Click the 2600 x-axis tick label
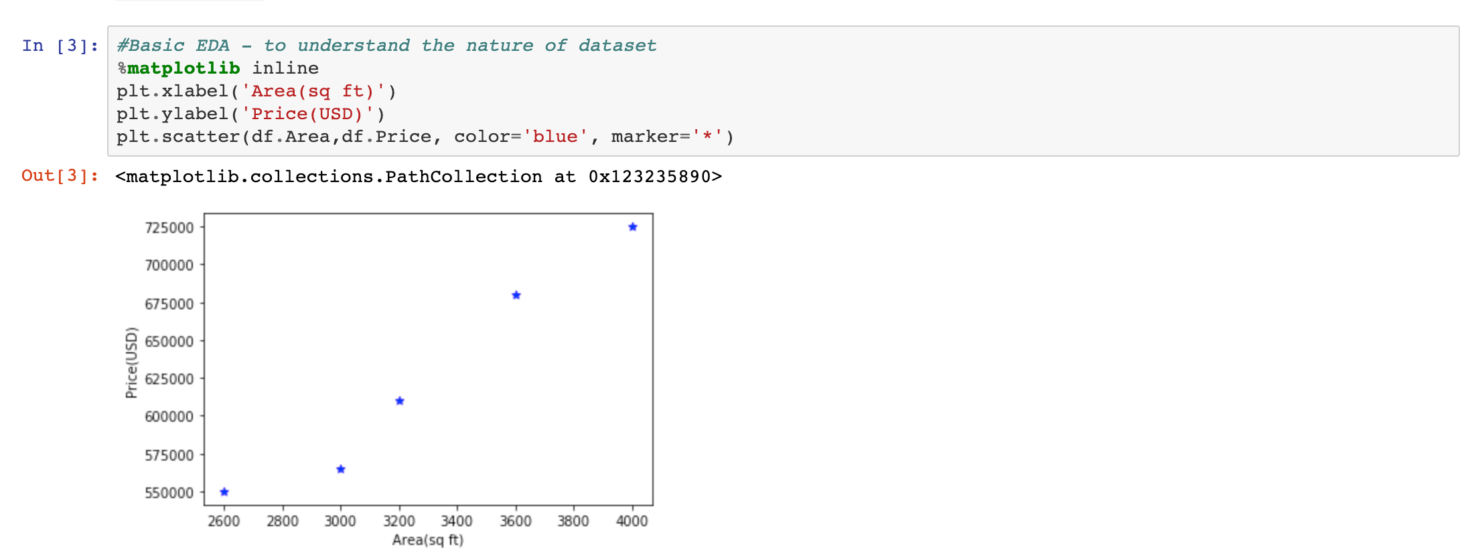Image resolution: width=1476 pixels, height=555 pixels. (x=224, y=521)
